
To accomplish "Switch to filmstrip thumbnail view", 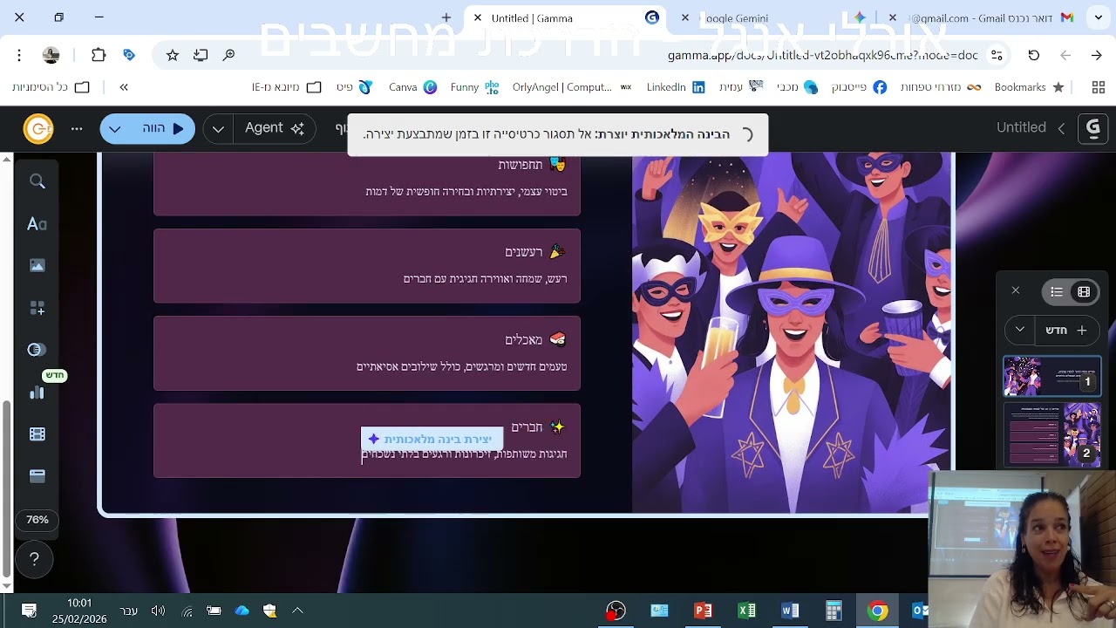I will (1084, 291).
